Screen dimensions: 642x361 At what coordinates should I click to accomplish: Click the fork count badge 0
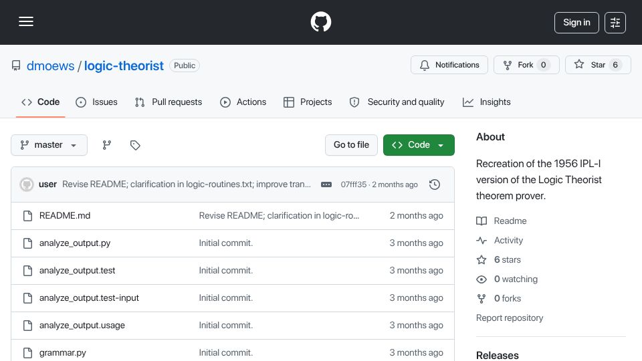(x=543, y=65)
